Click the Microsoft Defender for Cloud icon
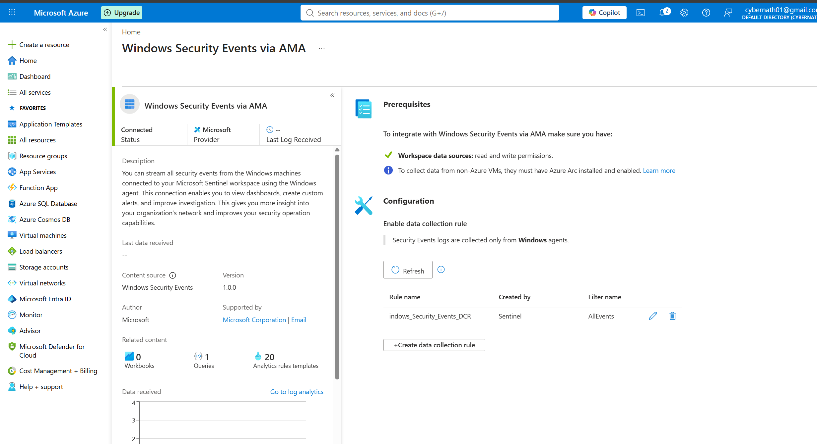817x444 pixels. tap(12, 346)
